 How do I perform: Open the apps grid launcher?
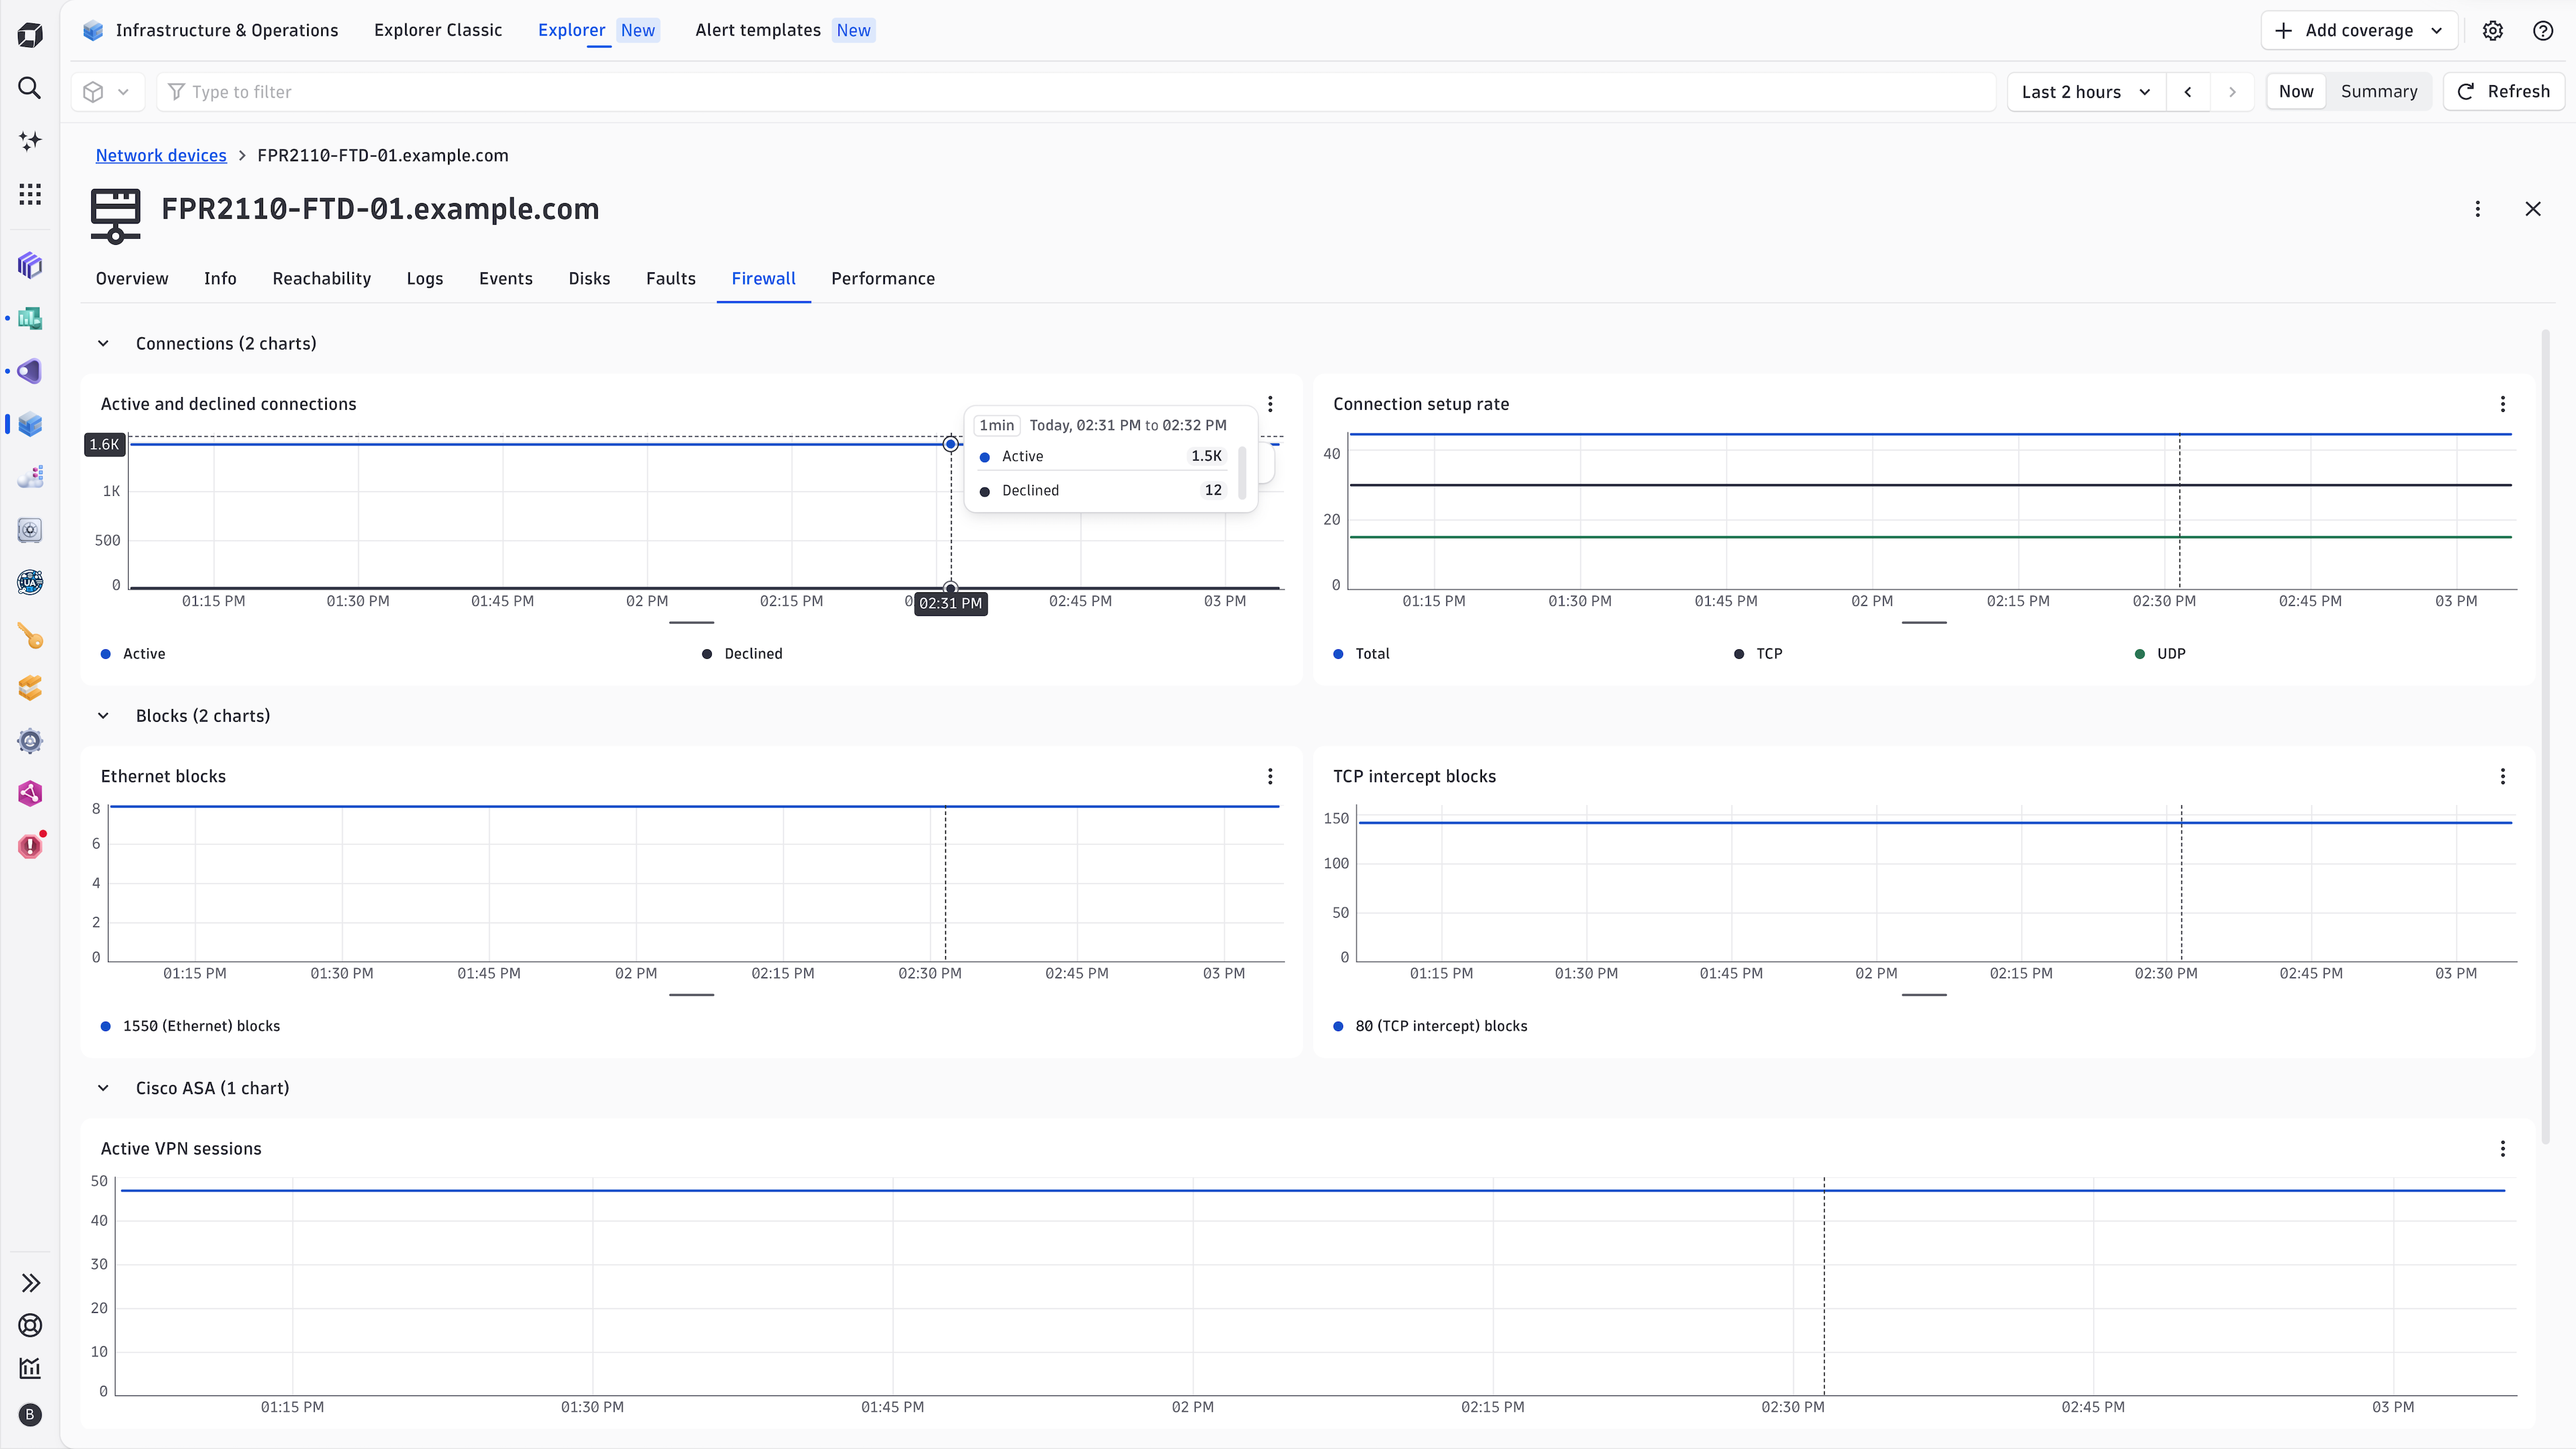click(30, 194)
